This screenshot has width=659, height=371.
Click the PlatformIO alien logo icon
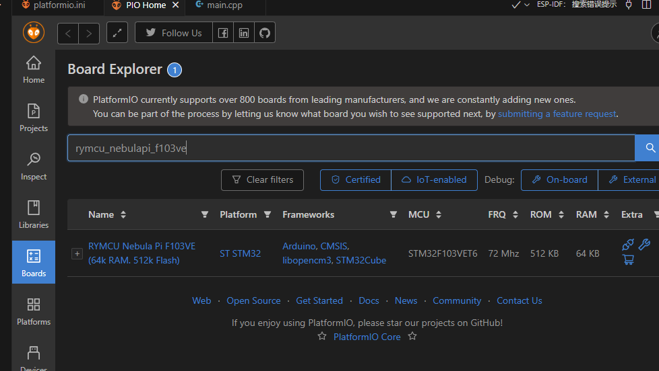33,32
